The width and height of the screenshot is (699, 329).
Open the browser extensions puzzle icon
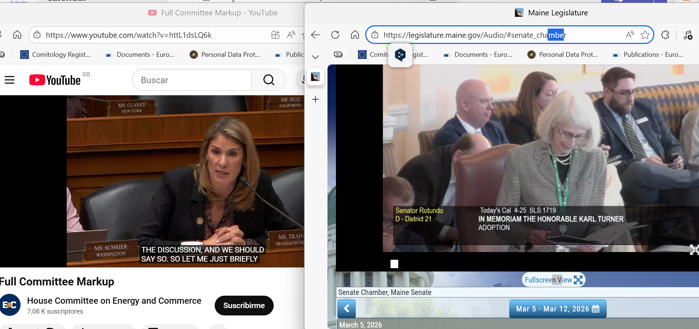[x=665, y=35]
